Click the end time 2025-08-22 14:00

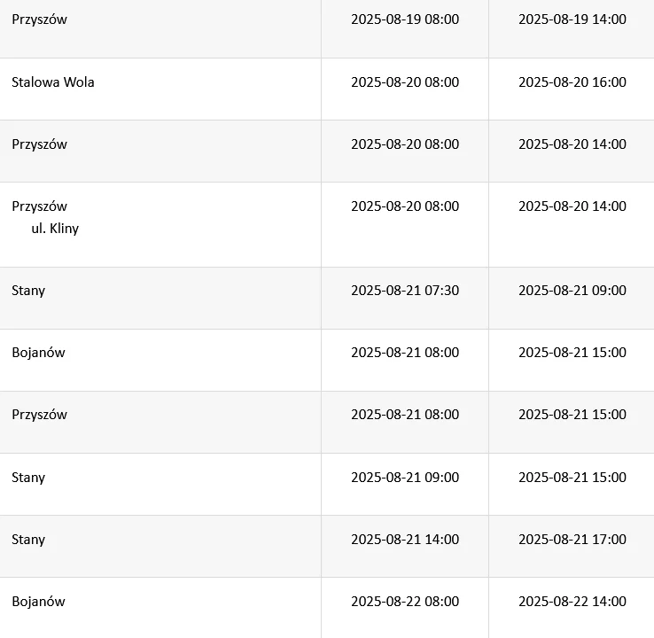tap(572, 602)
